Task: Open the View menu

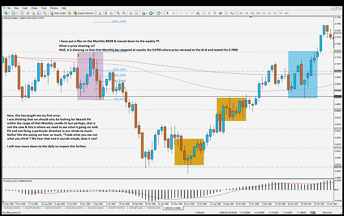Action: (16, 8)
